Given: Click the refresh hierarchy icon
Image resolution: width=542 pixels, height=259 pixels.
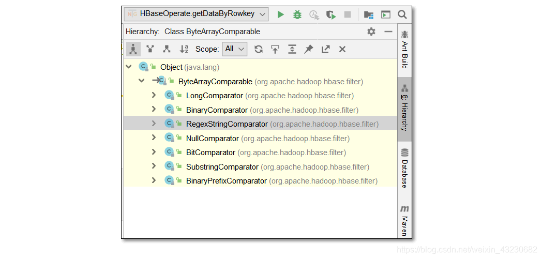Looking at the screenshot, I should [258, 49].
